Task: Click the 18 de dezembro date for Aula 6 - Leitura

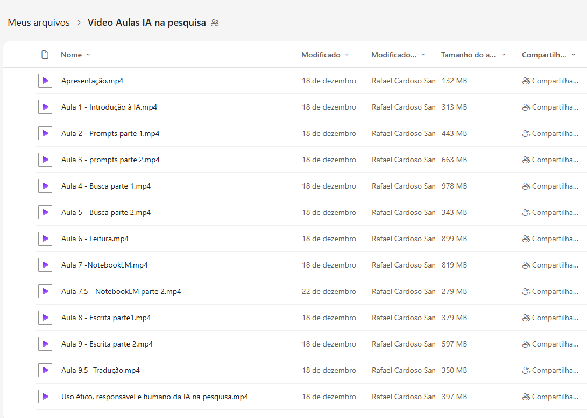Action: 329,239
